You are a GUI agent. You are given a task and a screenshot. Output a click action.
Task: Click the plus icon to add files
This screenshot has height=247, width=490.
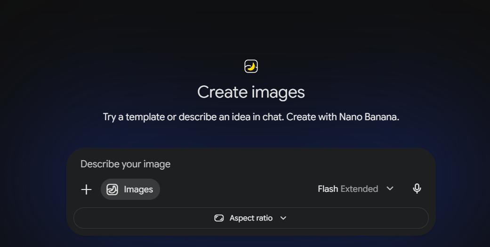pyautogui.click(x=86, y=189)
